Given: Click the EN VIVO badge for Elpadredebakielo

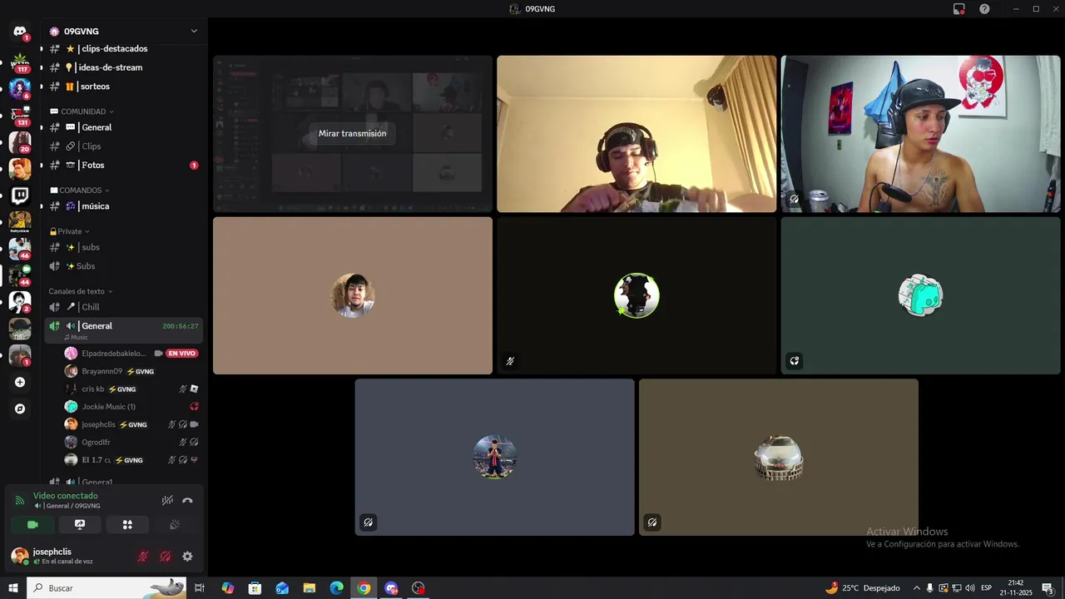Looking at the screenshot, I should coord(181,354).
